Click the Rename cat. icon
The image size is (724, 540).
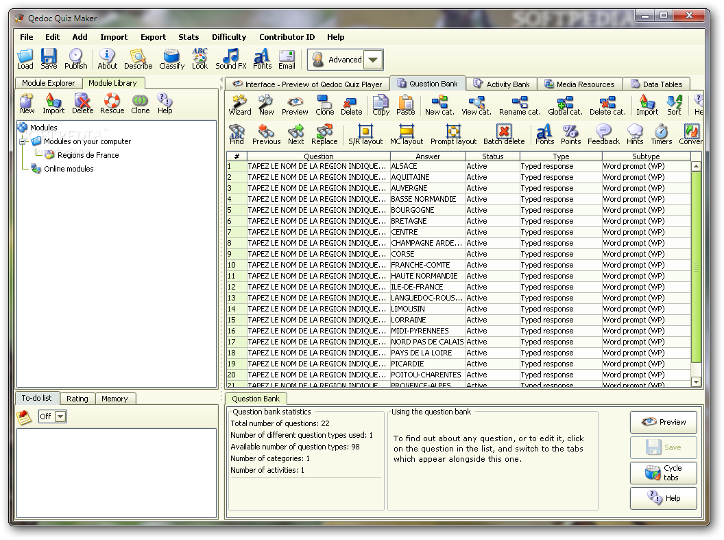coord(520,105)
